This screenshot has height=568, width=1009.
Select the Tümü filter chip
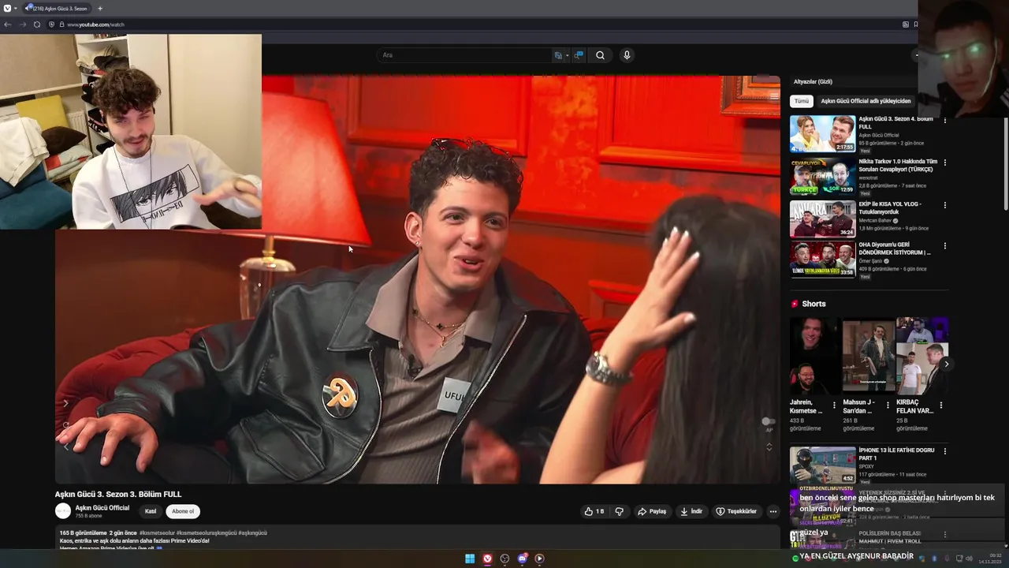pyautogui.click(x=802, y=101)
